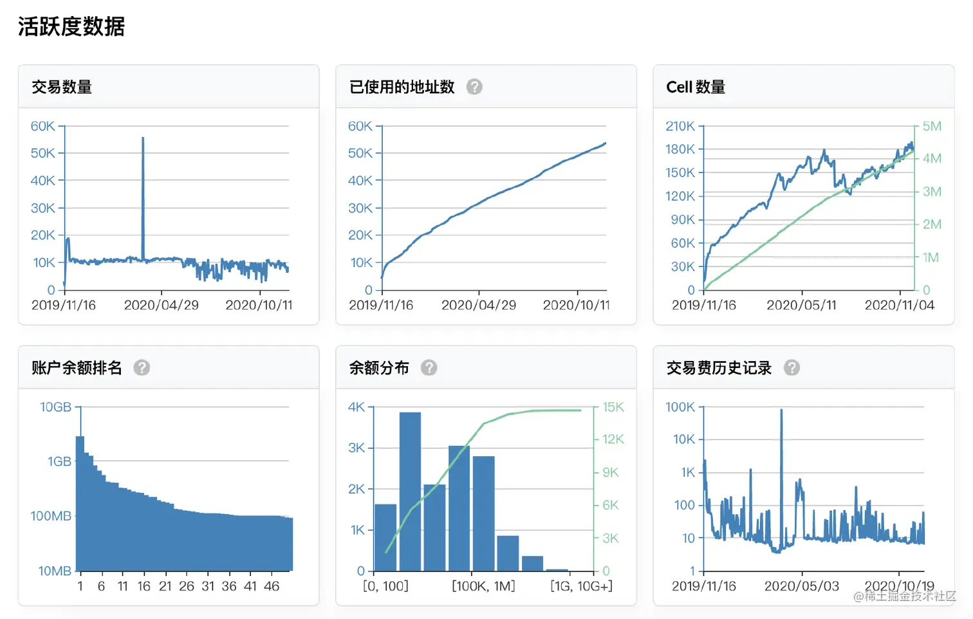Image resolution: width=973 pixels, height=619 pixels.
Task: Click the 10GB axis label
Action: tap(55, 407)
